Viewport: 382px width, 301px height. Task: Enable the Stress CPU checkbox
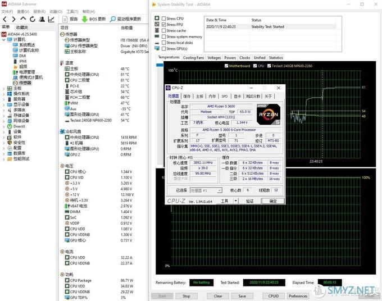coord(163,19)
